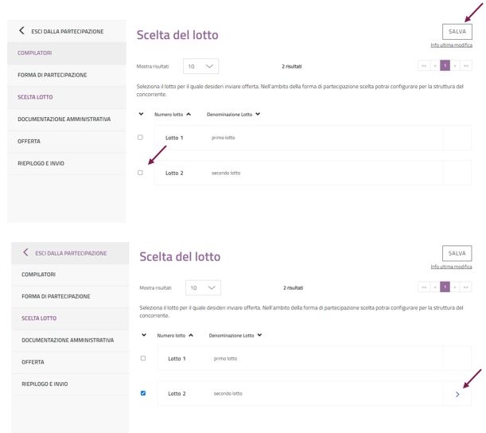The height and width of the screenshot is (433, 486).
Task: Uncheck the ticked Lotto 2 checkbox
Action: [143, 393]
